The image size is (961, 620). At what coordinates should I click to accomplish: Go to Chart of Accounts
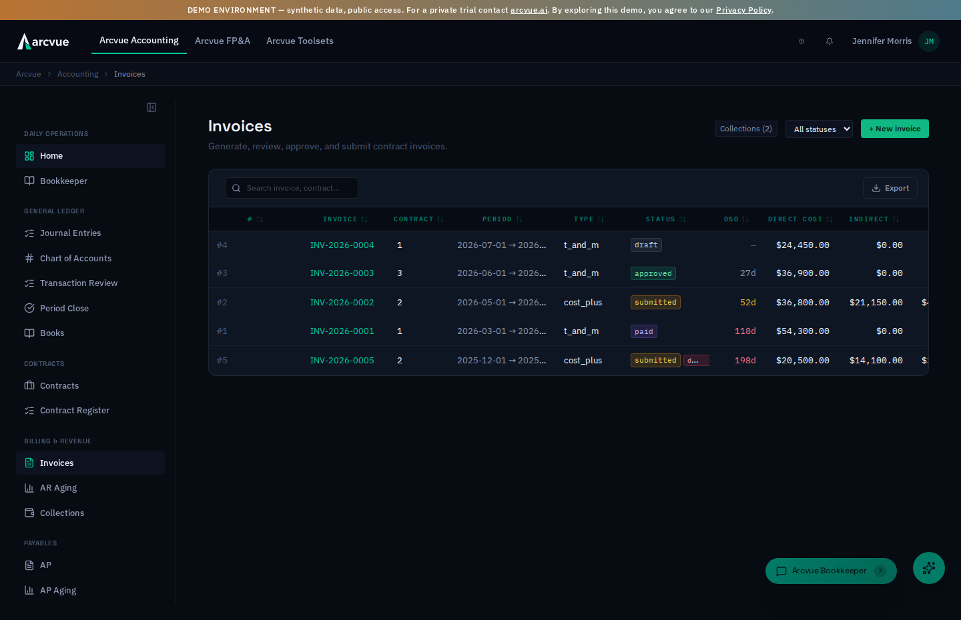tap(90, 259)
